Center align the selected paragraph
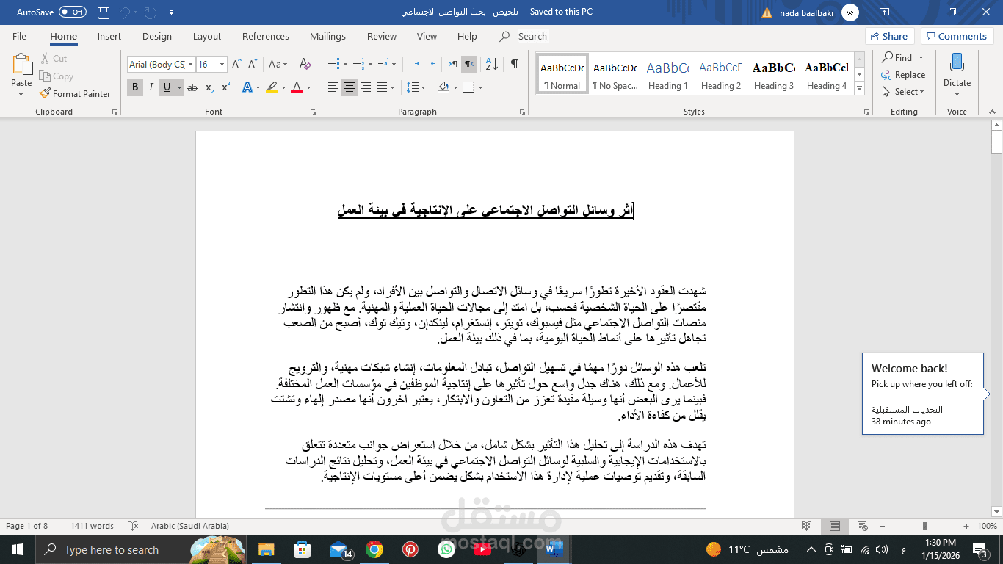 pyautogui.click(x=350, y=87)
